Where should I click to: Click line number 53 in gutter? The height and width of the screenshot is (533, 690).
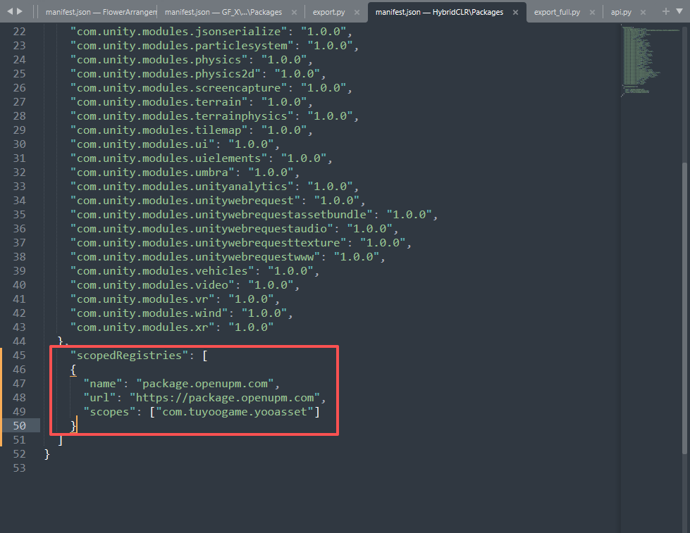19,468
